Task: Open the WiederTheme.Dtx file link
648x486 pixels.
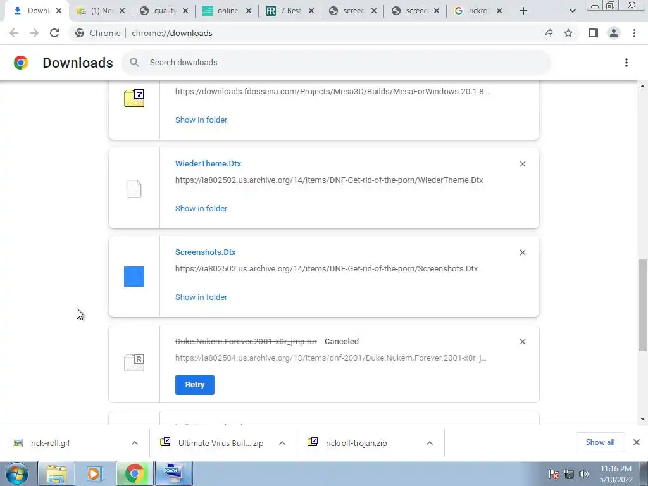Action: tap(208, 164)
